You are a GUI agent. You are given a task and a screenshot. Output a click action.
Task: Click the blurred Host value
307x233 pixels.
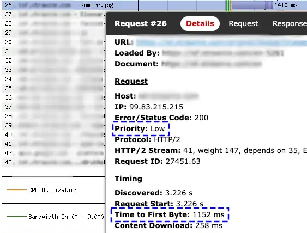168,96
